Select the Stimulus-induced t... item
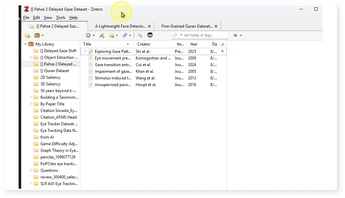The height and width of the screenshot is (198, 345). click(x=154, y=78)
